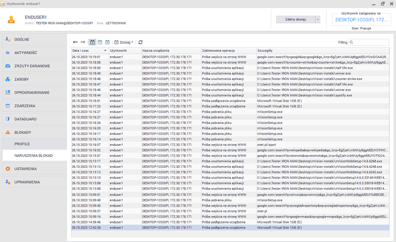The height and width of the screenshot is (242, 396).
Task: Click the ENDUSER1 user name heading
Action: point(36,17)
